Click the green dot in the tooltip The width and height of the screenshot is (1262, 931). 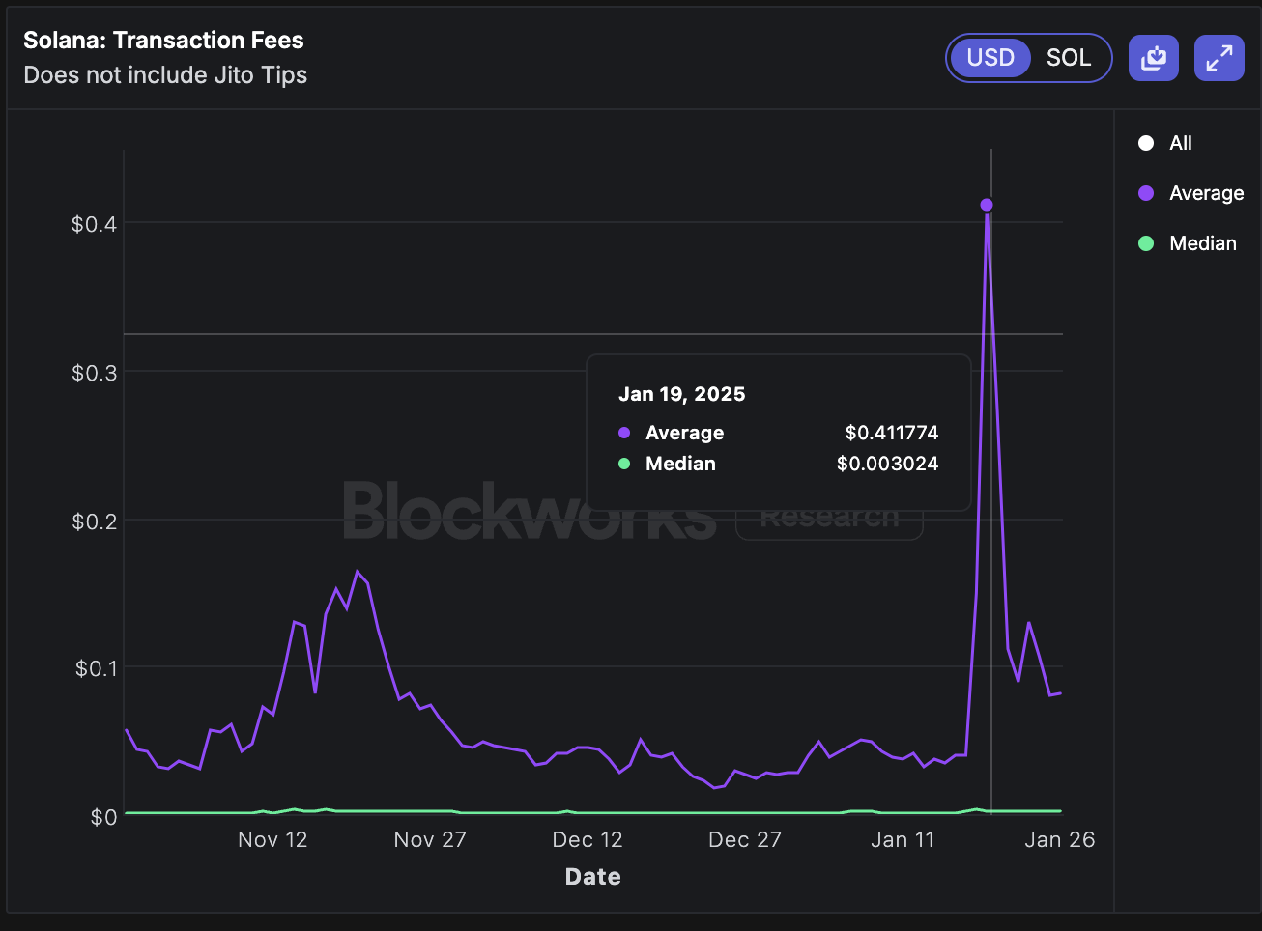(624, 464)
